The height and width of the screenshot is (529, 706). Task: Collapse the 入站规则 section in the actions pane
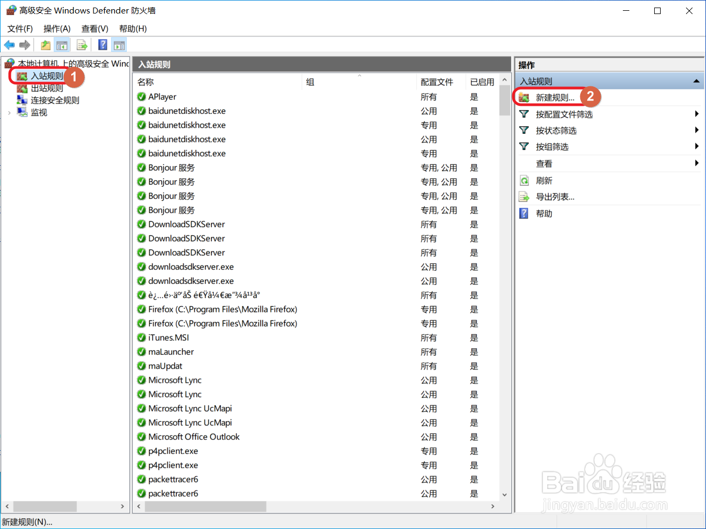(x=696, y=82)
